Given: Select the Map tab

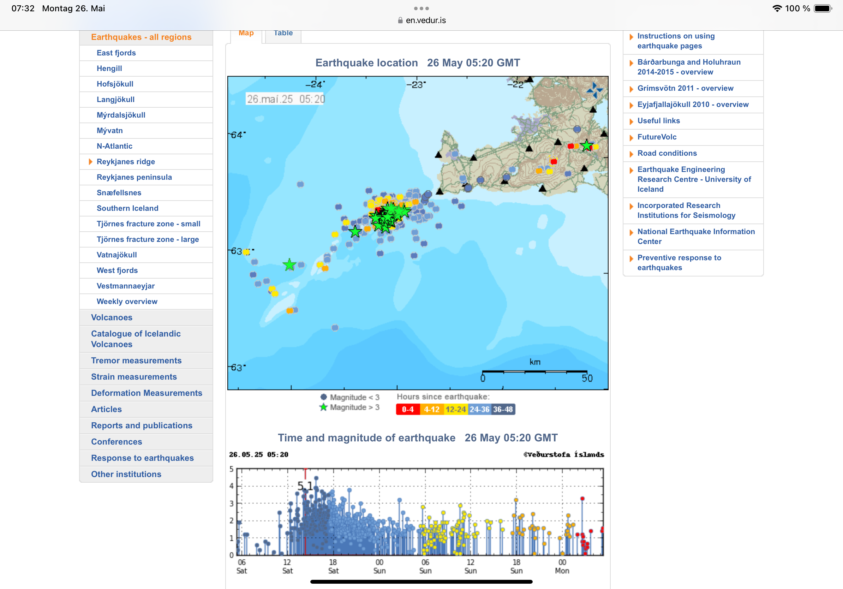Looking at the screenshot, I should [246, 34].
